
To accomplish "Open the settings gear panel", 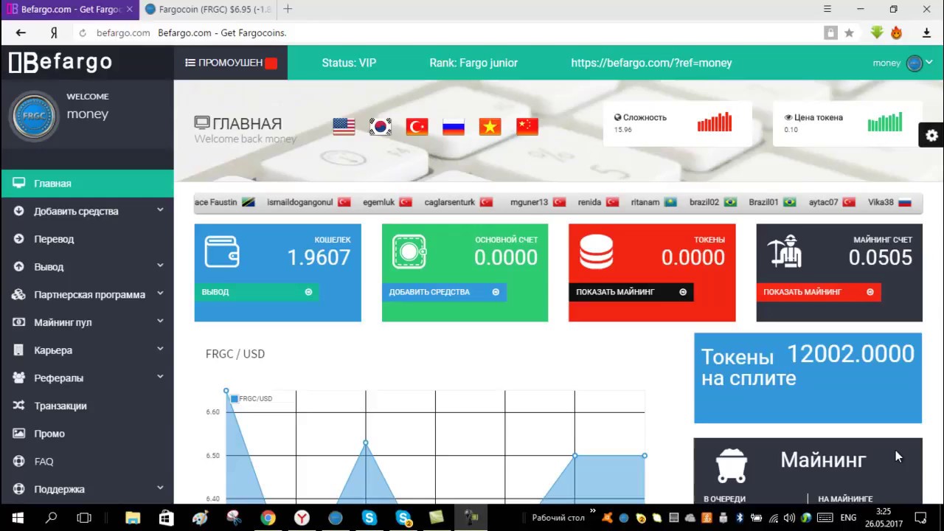I will (x=931, y=135).
